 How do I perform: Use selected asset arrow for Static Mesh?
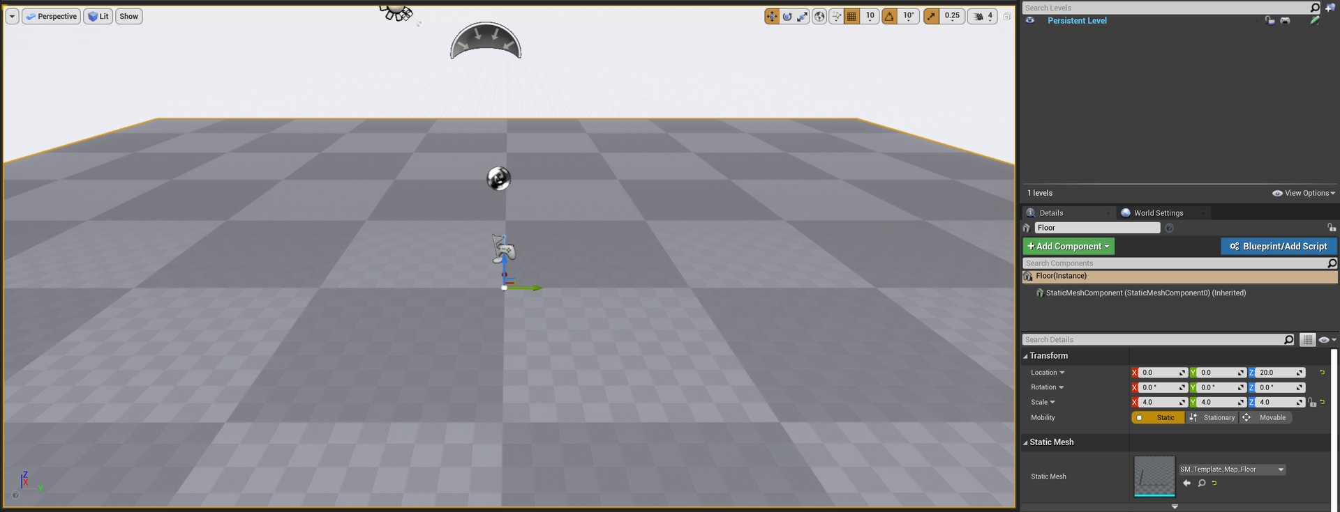(1186, 483)
